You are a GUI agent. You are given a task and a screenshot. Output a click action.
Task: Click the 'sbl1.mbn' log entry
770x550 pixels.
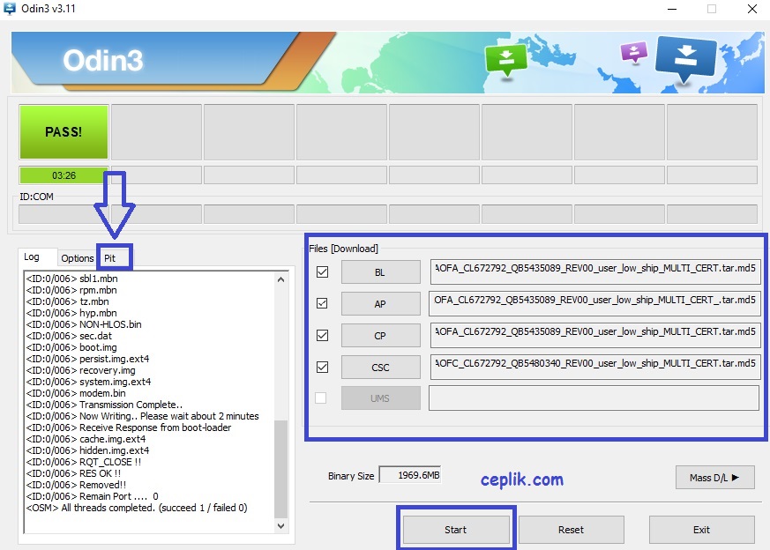coord(71,279)
